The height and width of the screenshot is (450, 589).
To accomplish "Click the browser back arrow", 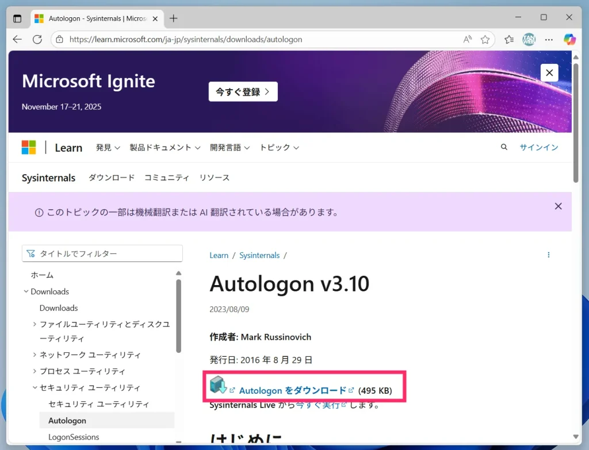I will pyautogui.click(x=17, y=40).
